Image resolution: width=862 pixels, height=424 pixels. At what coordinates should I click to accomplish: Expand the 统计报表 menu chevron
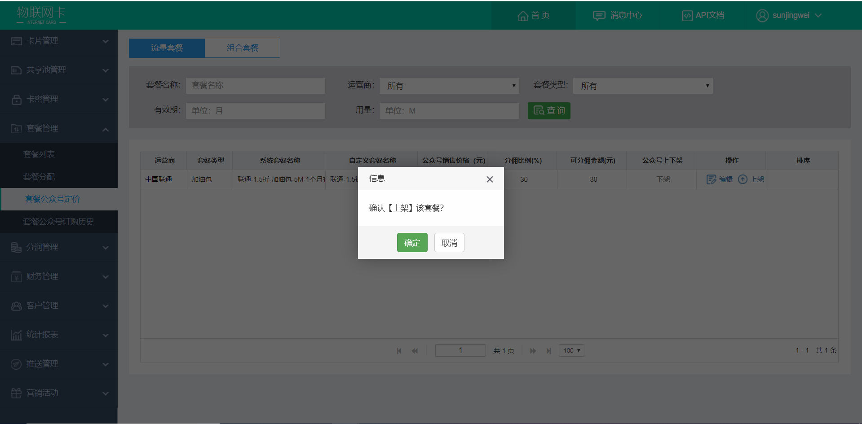click(x=106, y=336)
